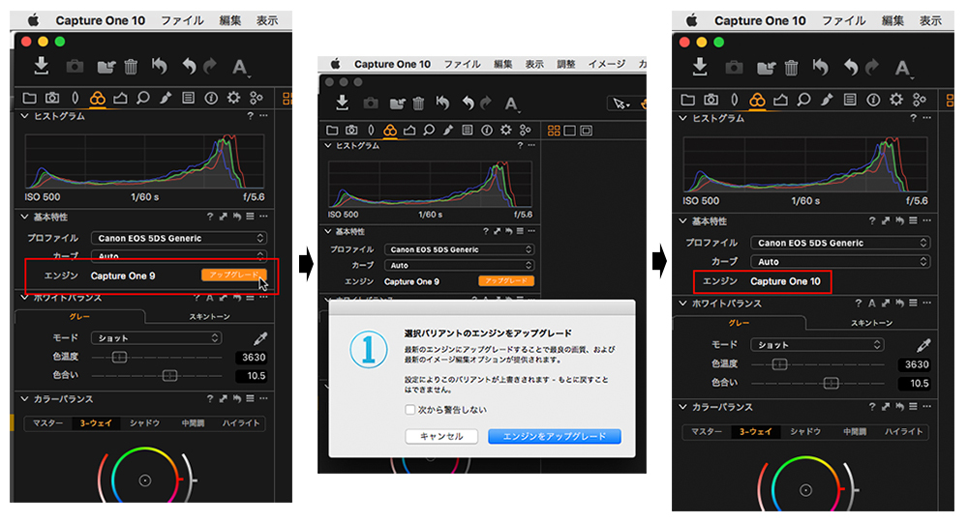Select 中間調 tab in right window

[855, 432]
